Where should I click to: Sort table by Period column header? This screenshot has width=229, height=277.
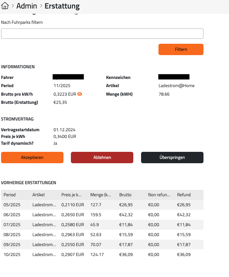[x=10, y=195]
